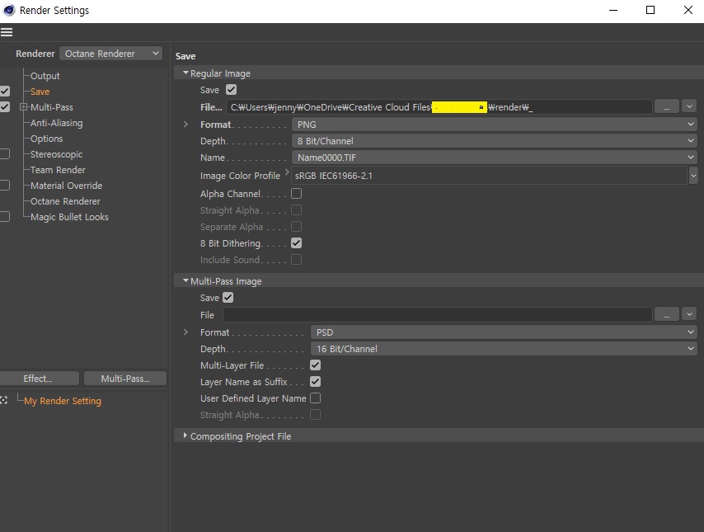The height and width of the screenshot is (532, 704).
Task: Select Magic Bullet Looks in the tree
Action: click(69, 217)
